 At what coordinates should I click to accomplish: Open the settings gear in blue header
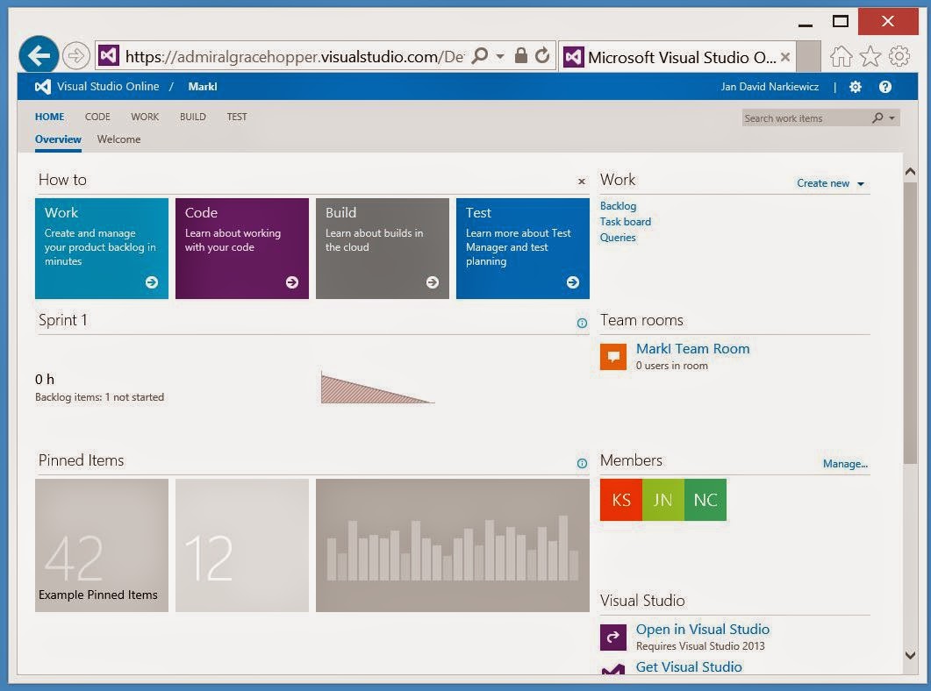point(855,87)
